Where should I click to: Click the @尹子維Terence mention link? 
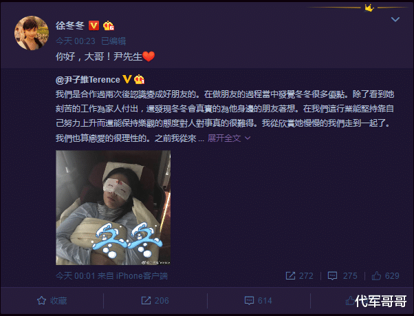coord(87,80)
